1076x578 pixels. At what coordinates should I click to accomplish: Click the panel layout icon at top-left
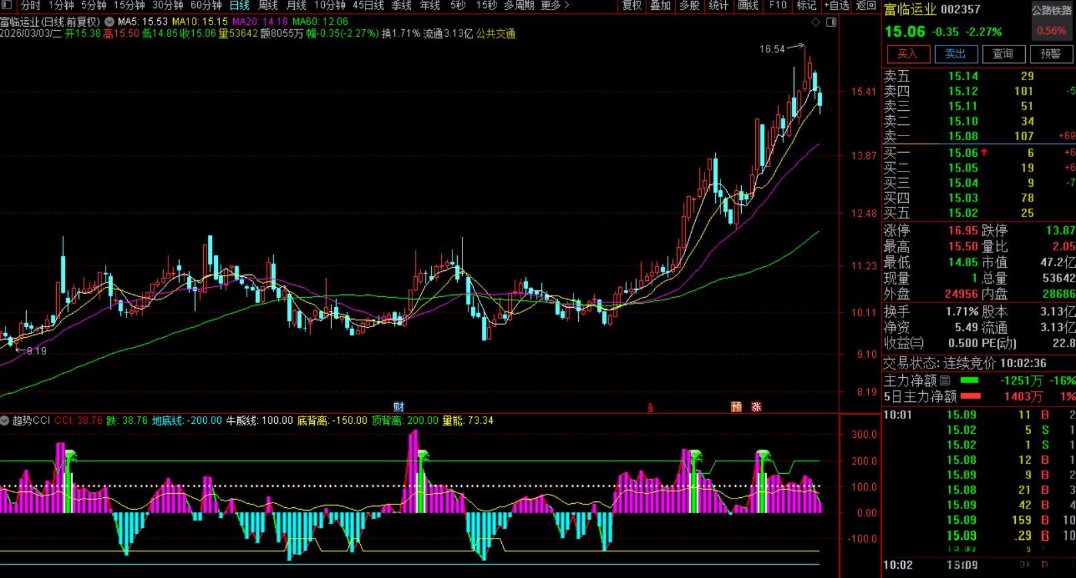point(6,5)
